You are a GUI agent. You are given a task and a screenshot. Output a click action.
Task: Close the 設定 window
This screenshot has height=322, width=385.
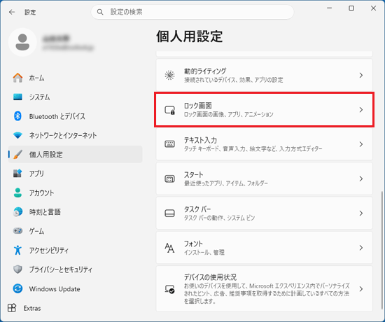[x=373, y=8]
